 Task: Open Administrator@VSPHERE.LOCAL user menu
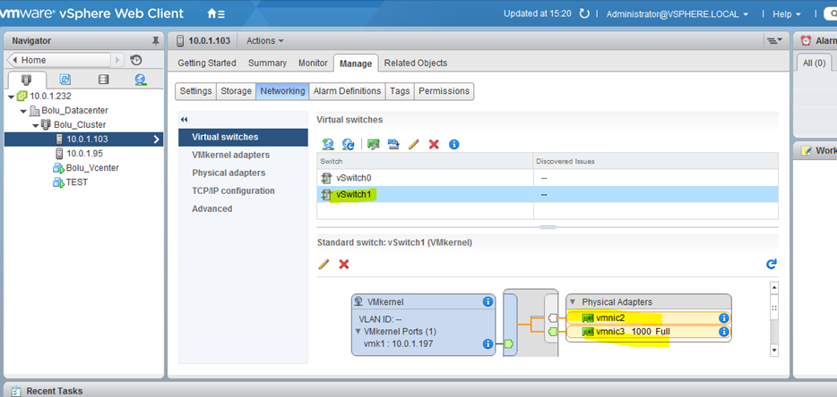677,14
